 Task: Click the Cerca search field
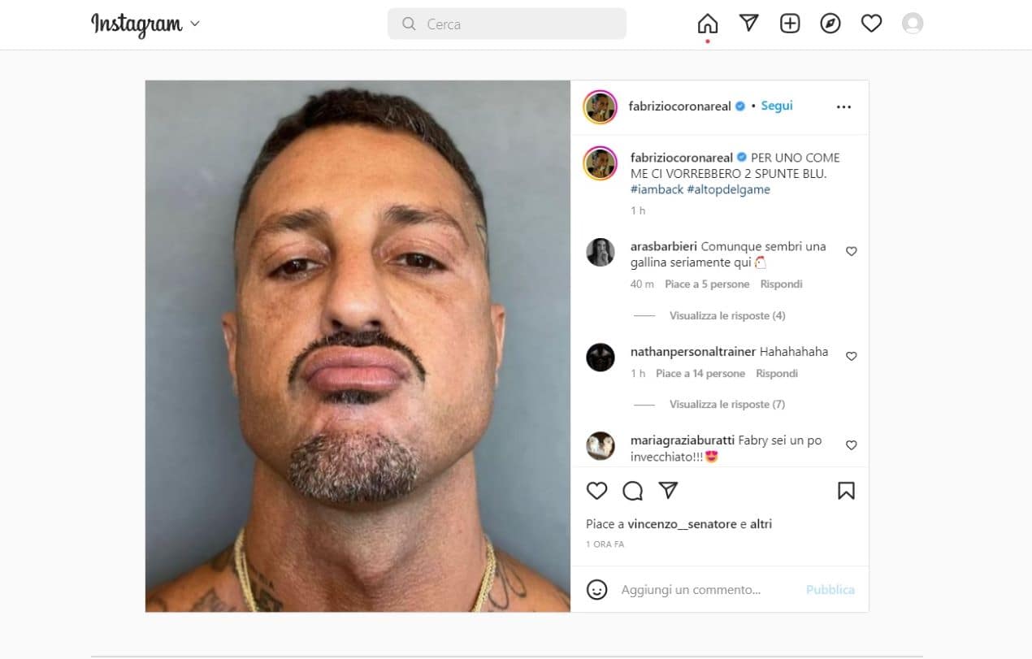(x=507, y=24)
